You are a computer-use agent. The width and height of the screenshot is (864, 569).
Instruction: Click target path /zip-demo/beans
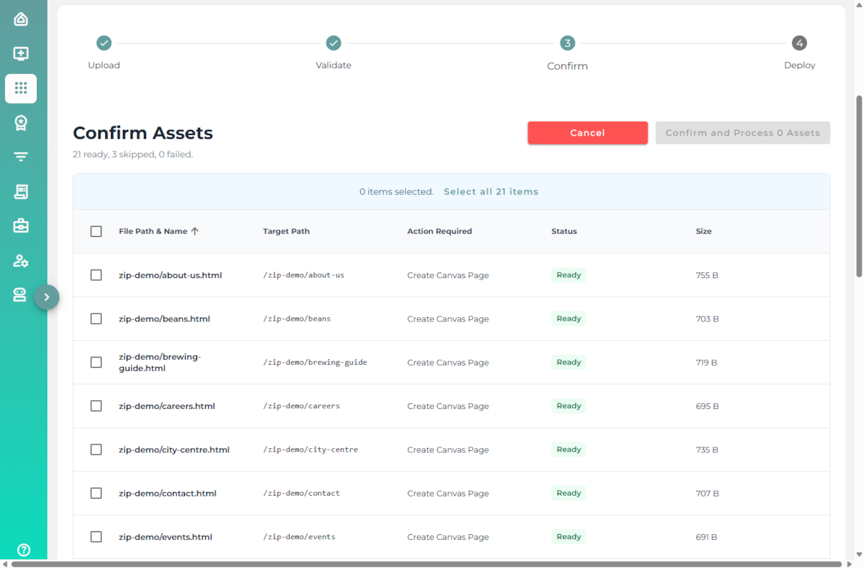(x=297, y=319)
